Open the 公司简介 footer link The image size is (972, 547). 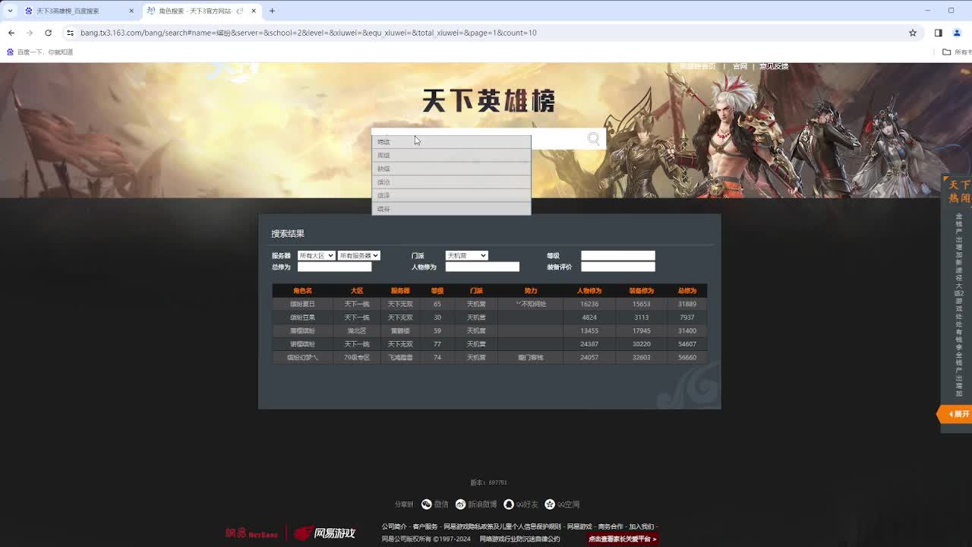[x=394, y=526]
